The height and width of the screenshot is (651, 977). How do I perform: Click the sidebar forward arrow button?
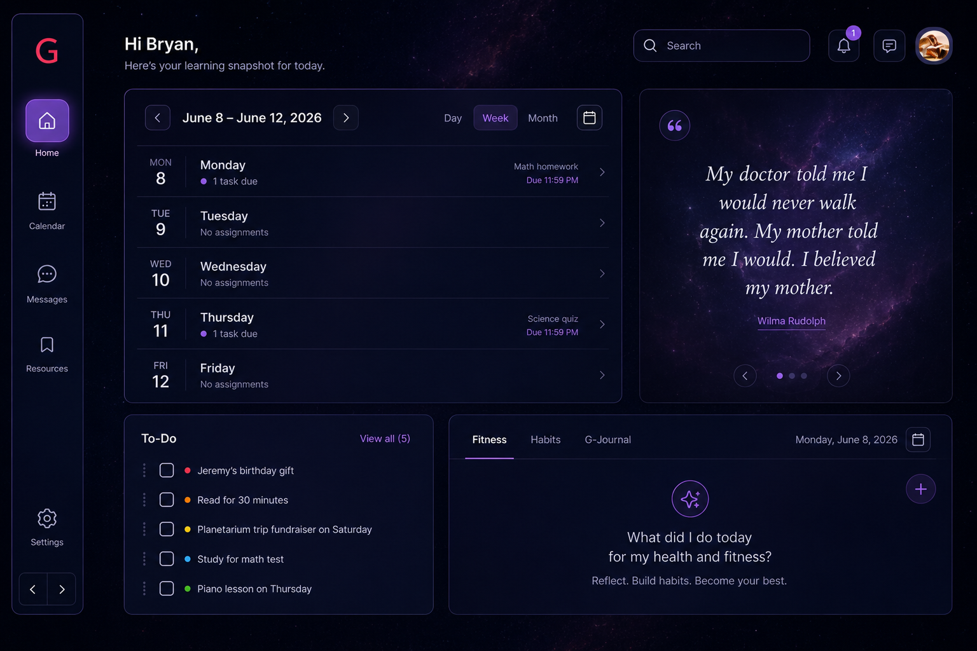click(x=62, y=589)
